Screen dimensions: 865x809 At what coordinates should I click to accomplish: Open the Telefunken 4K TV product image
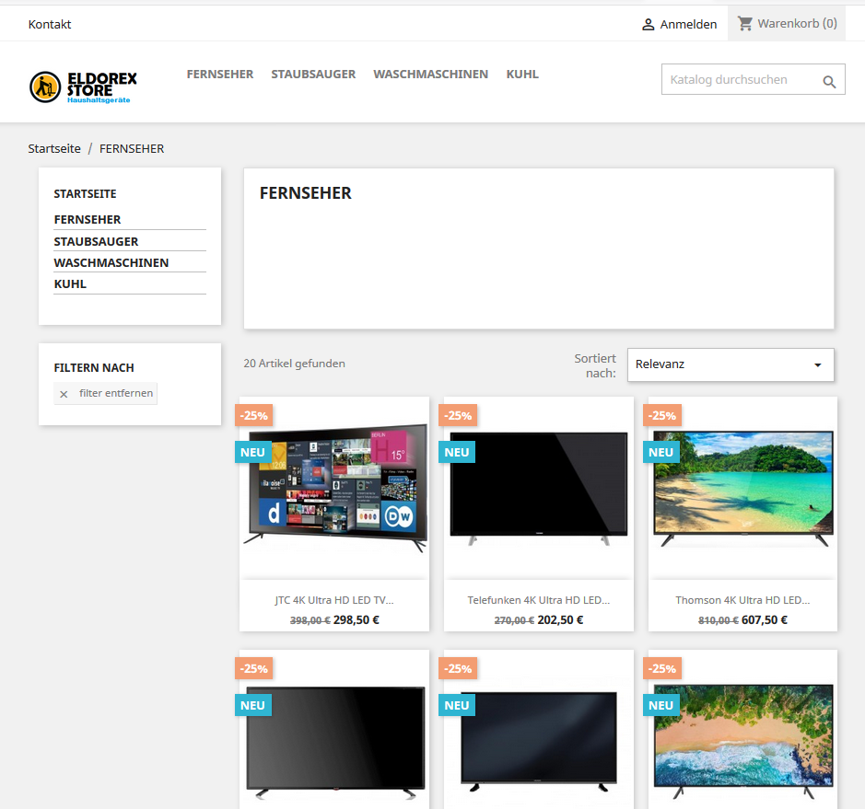point(538,488)
